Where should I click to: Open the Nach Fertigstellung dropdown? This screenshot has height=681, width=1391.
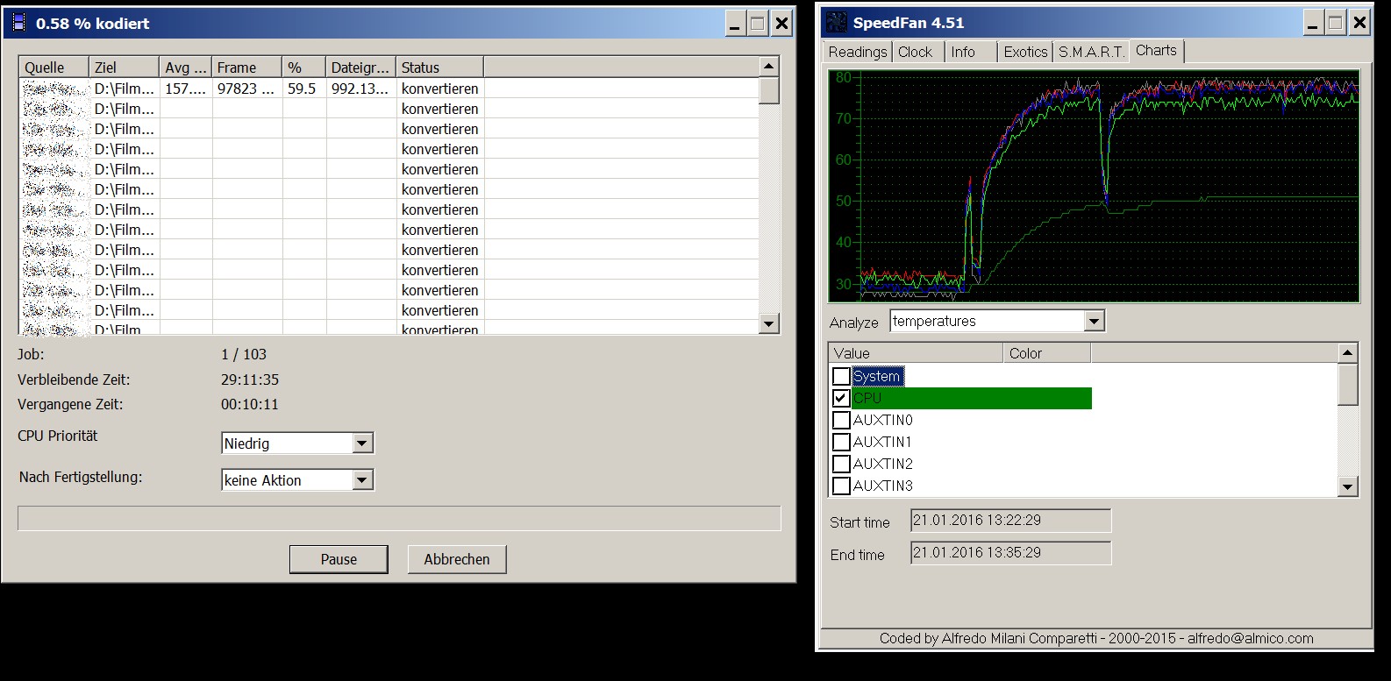(x=362, y=480)
